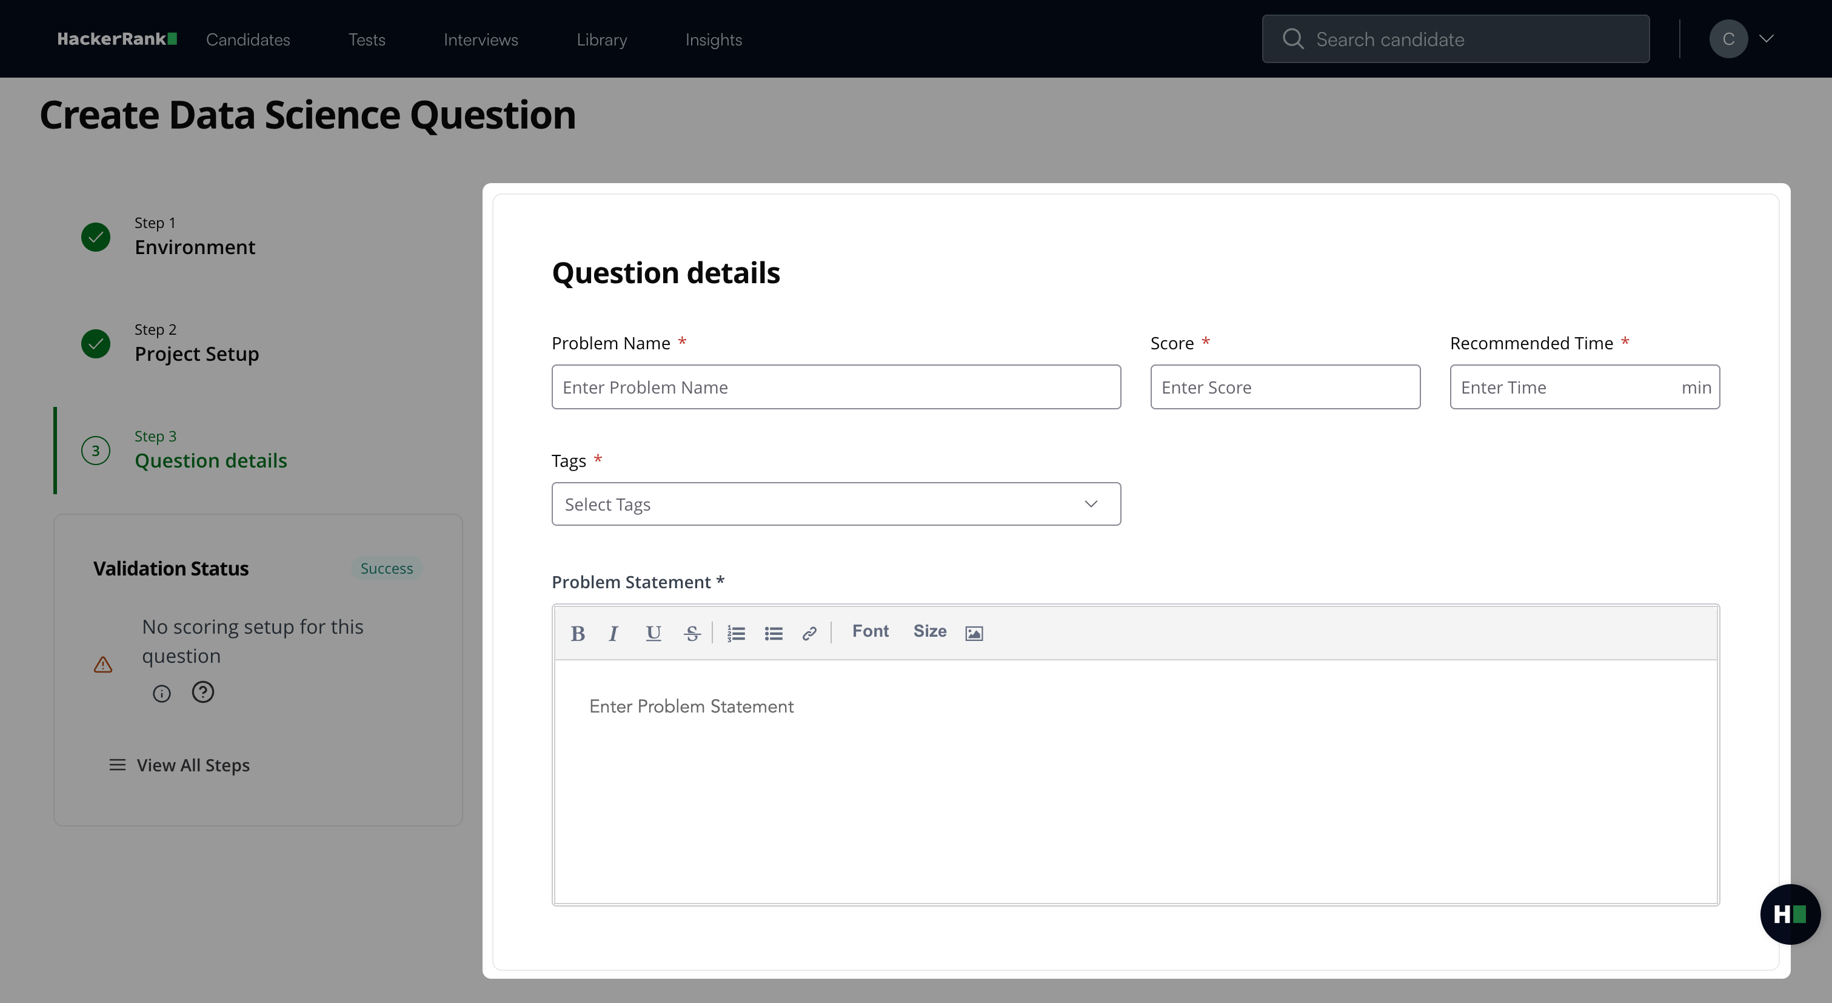Screen dimensions: 1832x1003
Task: Focus the Enter Problem Name field
Action: (x=835, y=387)
